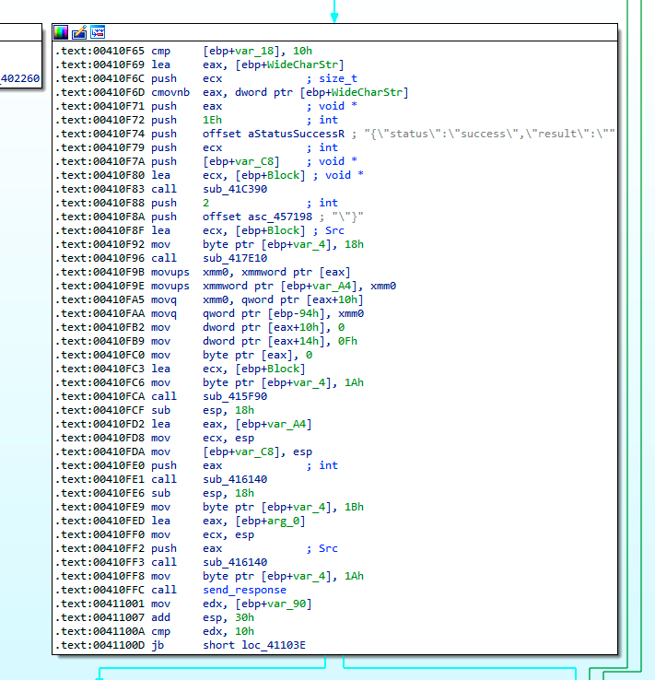Select the jb mnemonic at the bottom
Image resolution: width=655 pixels, height=680 pixels.
click(157, 645)
